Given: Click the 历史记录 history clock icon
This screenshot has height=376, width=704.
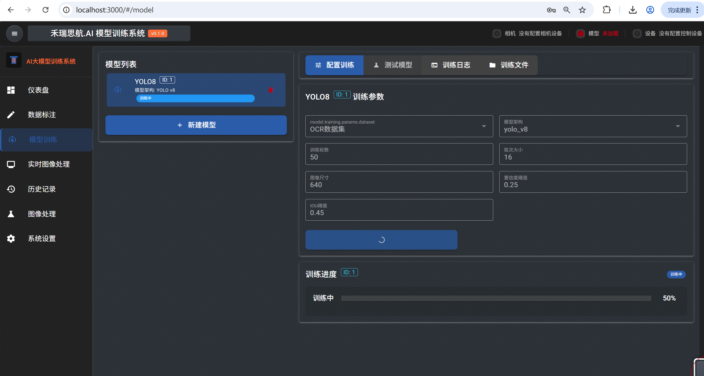Looking at the screenshot, I should pyautogui.click(x=11, y=189).
